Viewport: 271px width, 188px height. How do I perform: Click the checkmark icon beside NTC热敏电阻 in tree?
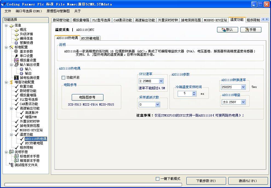[22, 143]
